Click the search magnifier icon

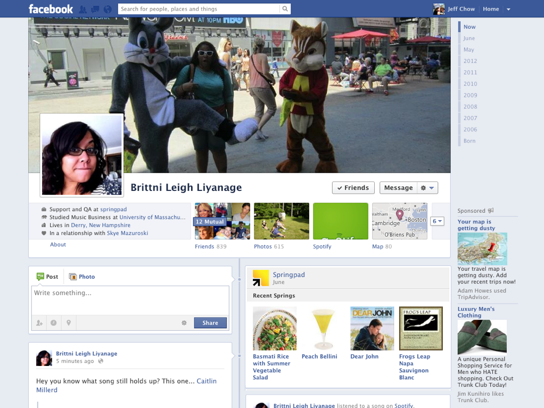click(x=285, y=9)
